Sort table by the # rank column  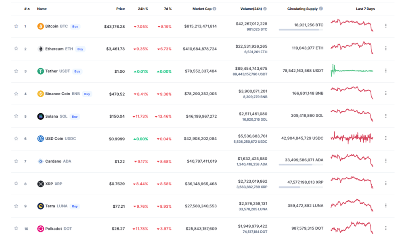[27, 9]
